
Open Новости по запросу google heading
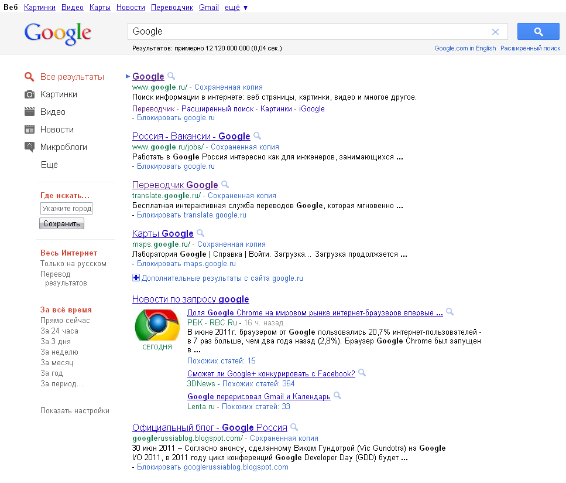pos(191,299)
